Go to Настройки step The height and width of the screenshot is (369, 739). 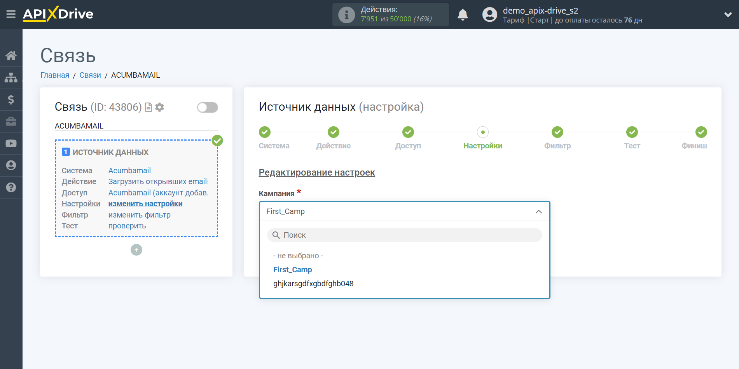pos(482,132)
